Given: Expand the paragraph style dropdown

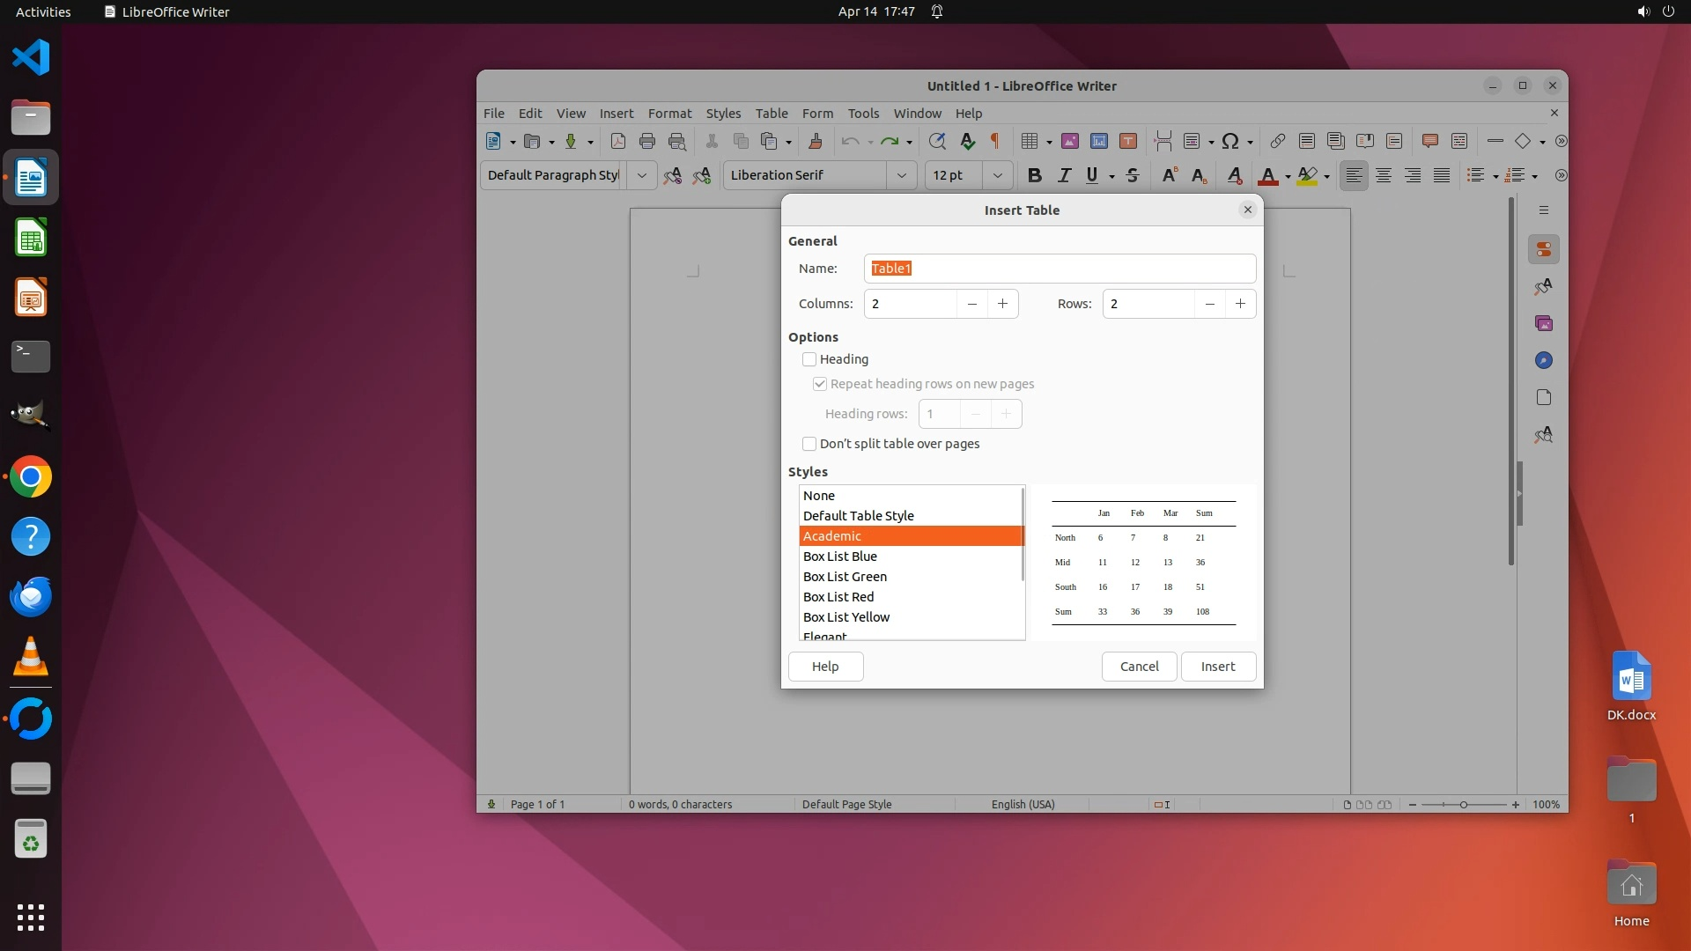Looking at the screenshot, I should [x=642, y=175].
